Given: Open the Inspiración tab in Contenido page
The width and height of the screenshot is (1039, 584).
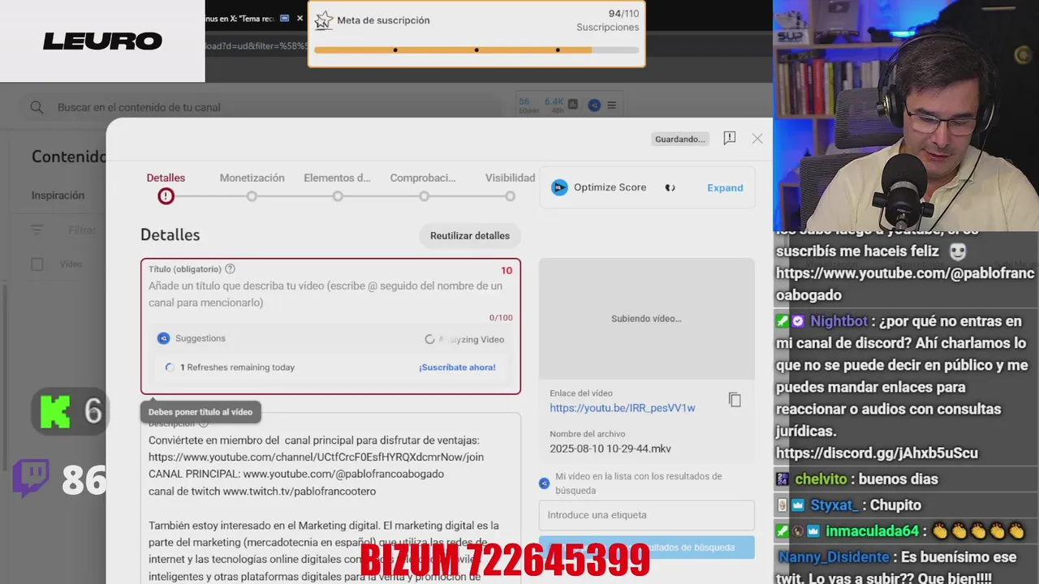Looking at the screenshot, I should tap(58, 195).
